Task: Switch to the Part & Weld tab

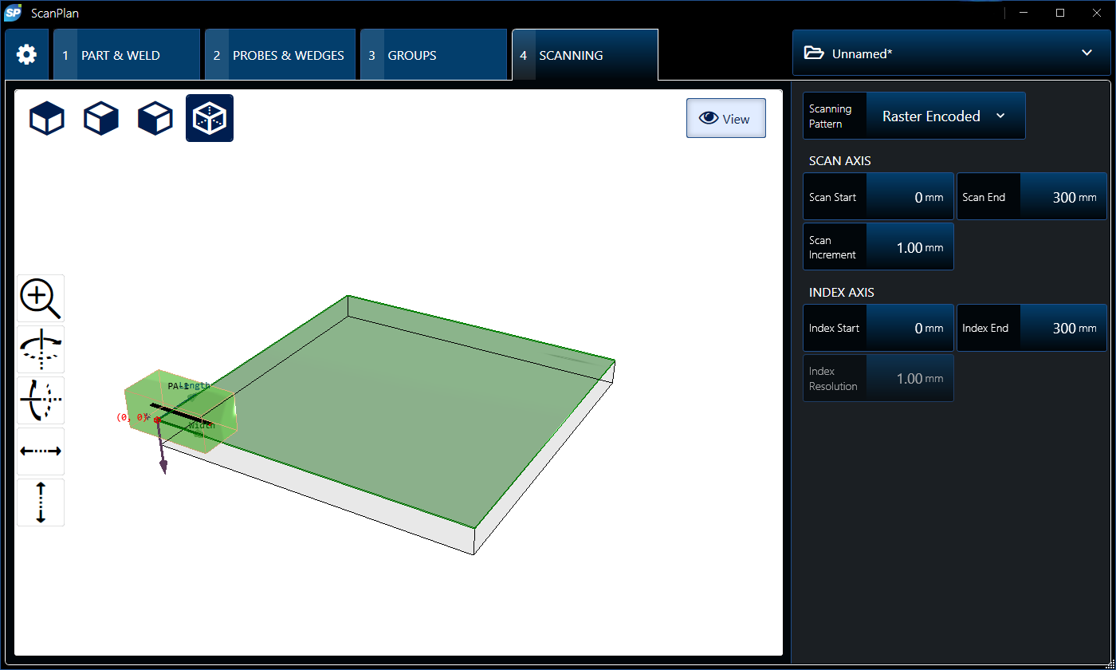Action: click(x=126, y=56)
